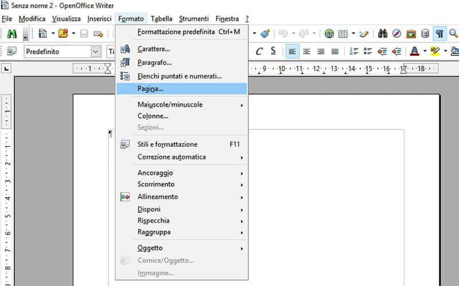The height and width of the screenshot is (286, 459).
Task: Click the Decrease Indent icon
Action: coord(382,52)
